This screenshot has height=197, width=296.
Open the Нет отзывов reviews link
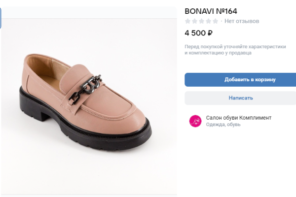pyautogui.click(x=242, y=21)
